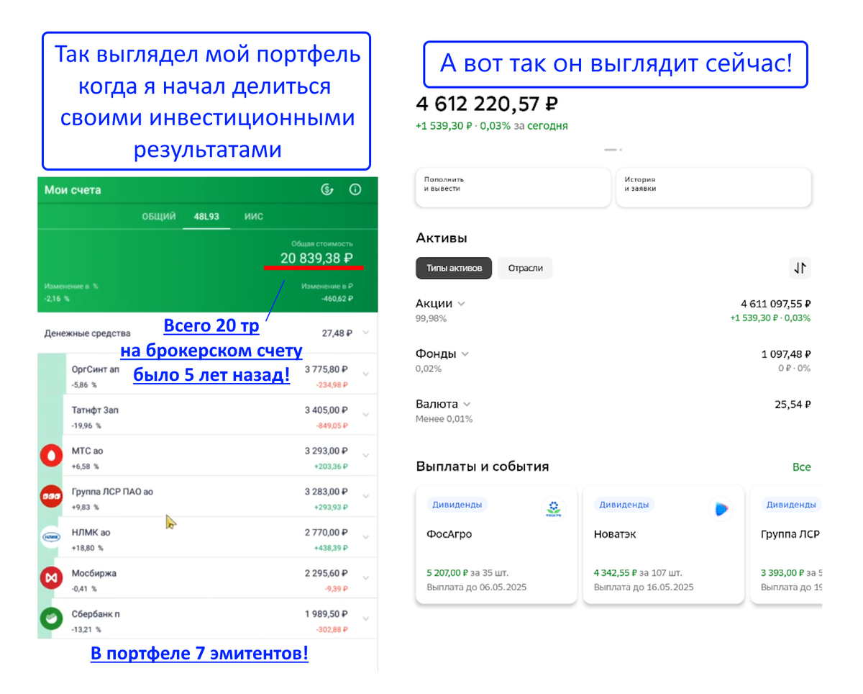863x694 pixels.
Task: Expand the МТС ао row chevron
Action: click(366, 456)
